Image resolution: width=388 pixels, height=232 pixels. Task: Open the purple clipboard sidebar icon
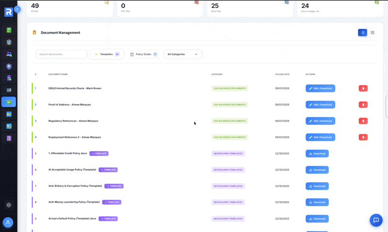[x=9, y=78]
